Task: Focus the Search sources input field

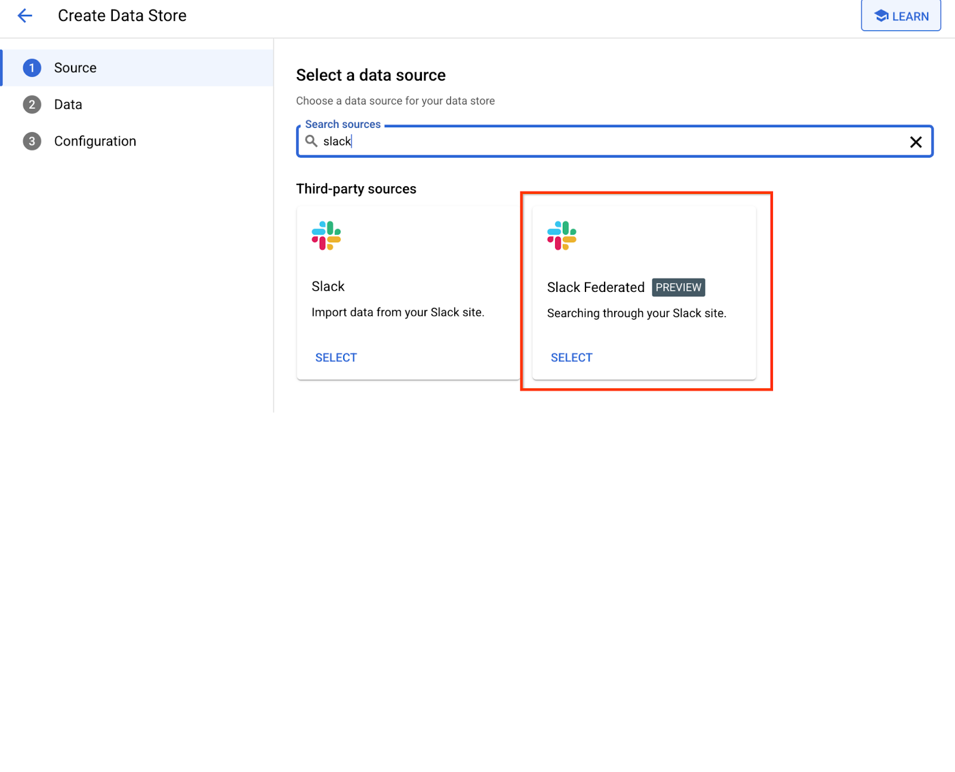Action: 614,142
